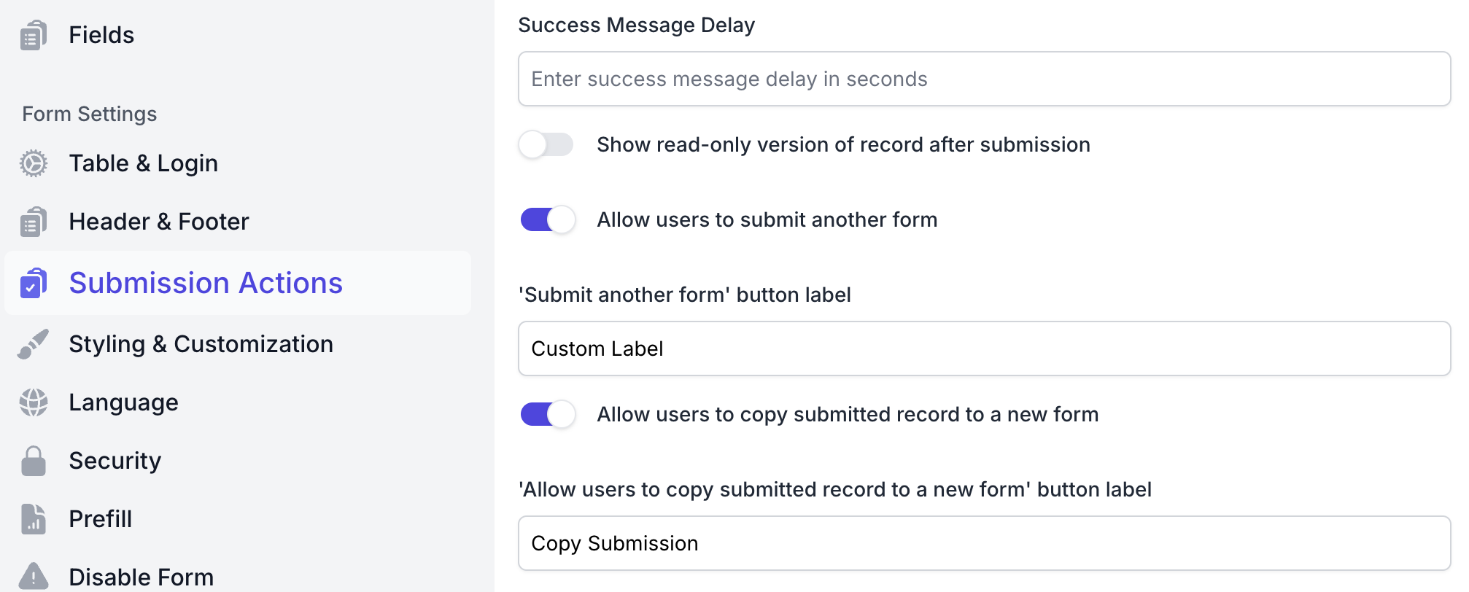Select the Language menu item
Screen dimensions: 1469x592
coord(123,402)
